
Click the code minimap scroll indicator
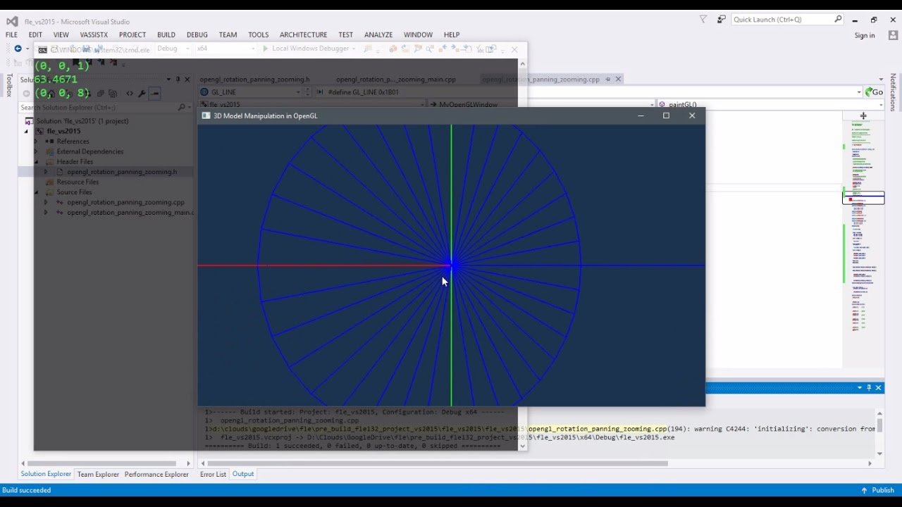coord(863,199)
